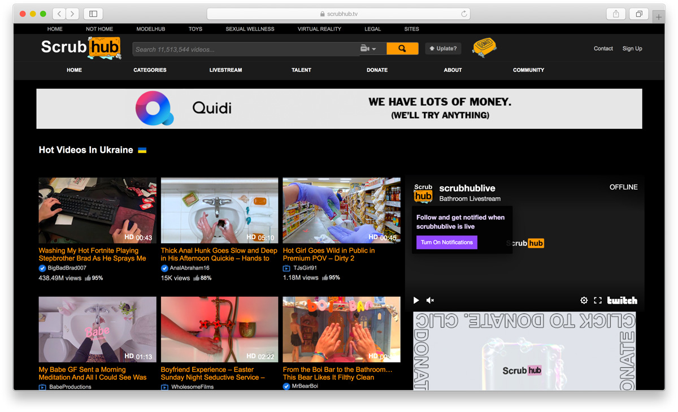Play the Twitch livestream player
Viewport: 678px width, 412px height.
(416, 300)
